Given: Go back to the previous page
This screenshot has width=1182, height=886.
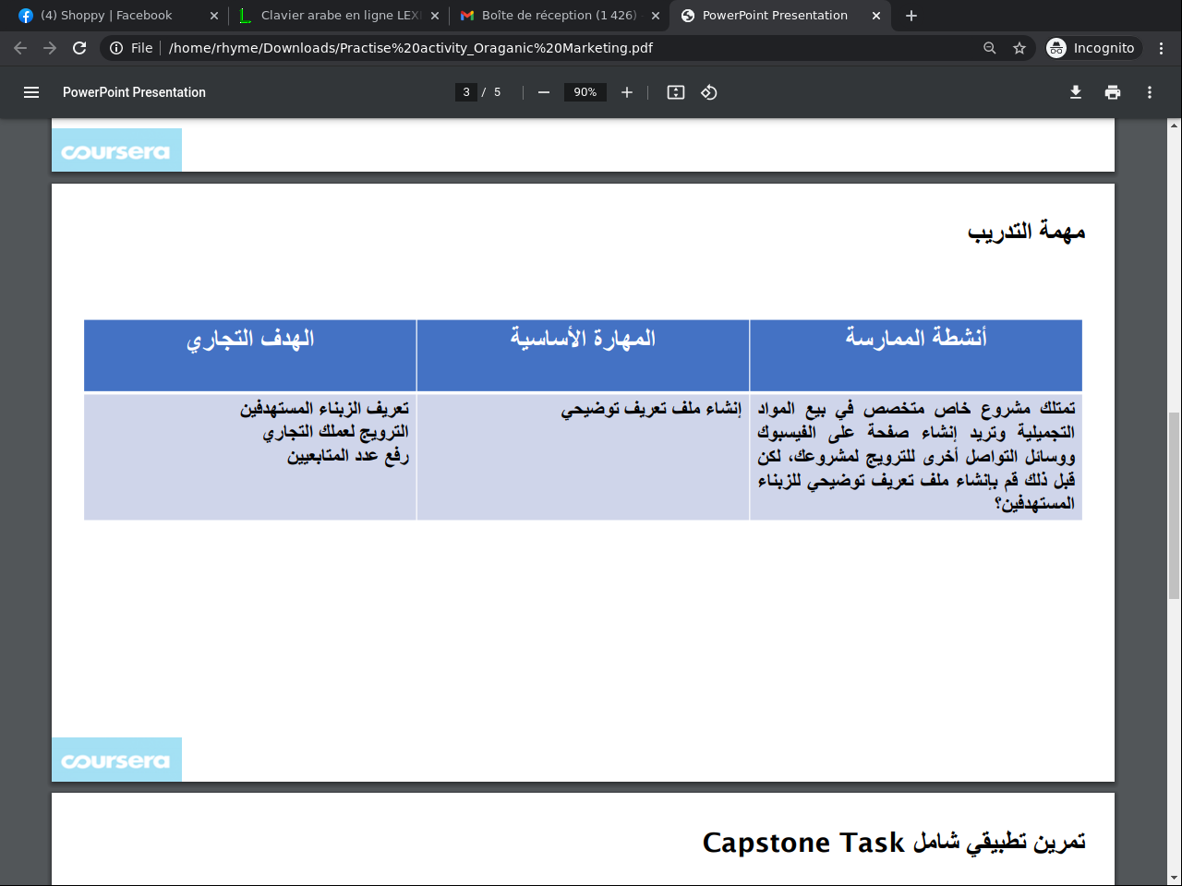Looking at the screenshot, I should (x=20, y=48).
